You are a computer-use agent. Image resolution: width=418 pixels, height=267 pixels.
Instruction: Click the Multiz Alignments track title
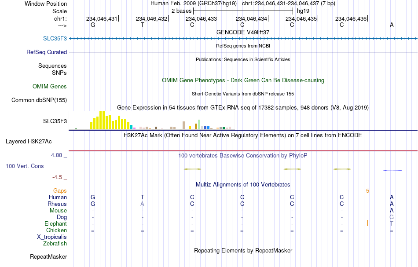pos(243,184)
